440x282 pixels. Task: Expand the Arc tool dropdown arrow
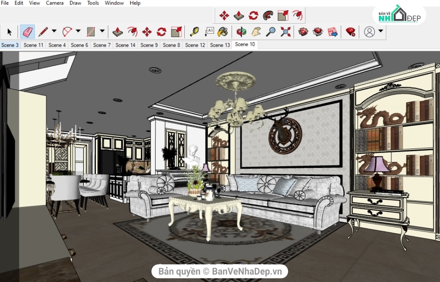click(78, 31)
